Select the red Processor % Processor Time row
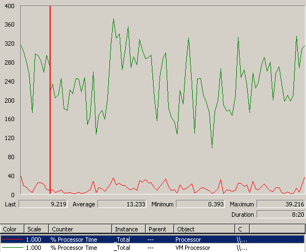This screenshot has width=306, height=252. [x=152, y=240]
